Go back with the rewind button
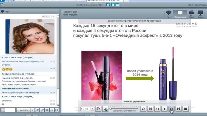 [158, 109]
